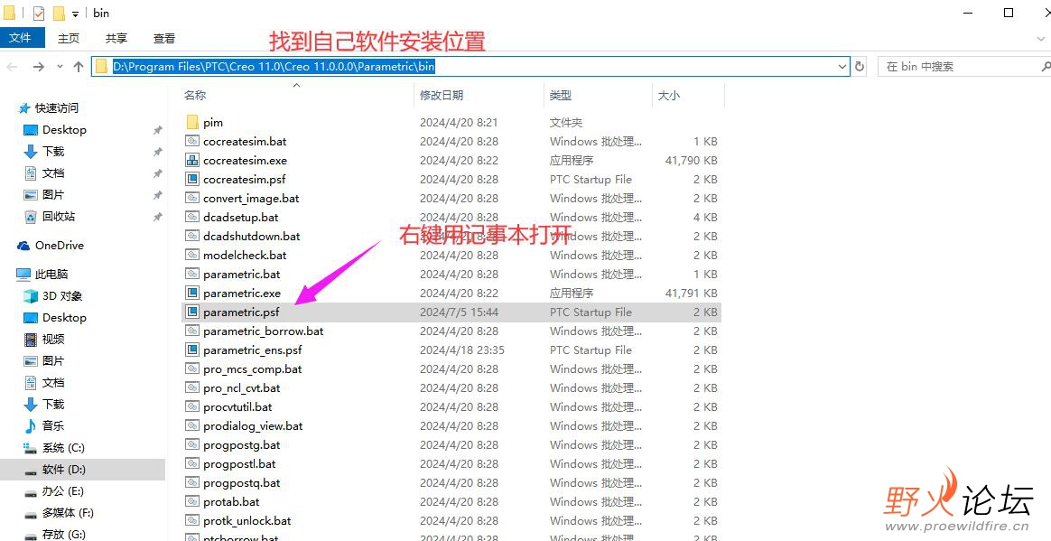The image size is (1051, 541).
Task: Select the modelcheck.bat file icon
Action: [192, 255]
